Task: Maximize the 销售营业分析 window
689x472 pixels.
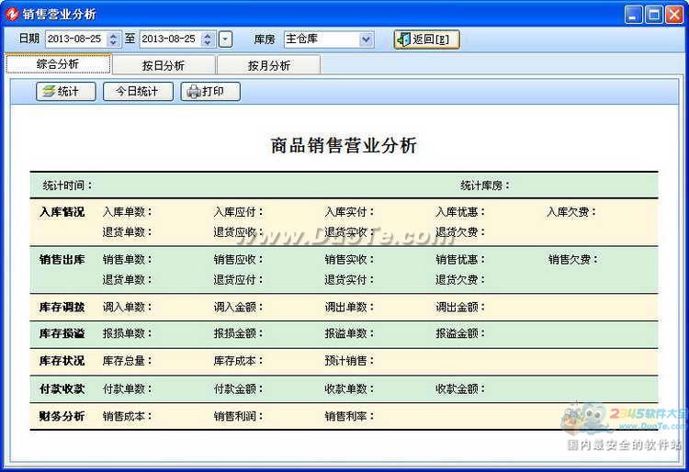Action: coord(653,14)
